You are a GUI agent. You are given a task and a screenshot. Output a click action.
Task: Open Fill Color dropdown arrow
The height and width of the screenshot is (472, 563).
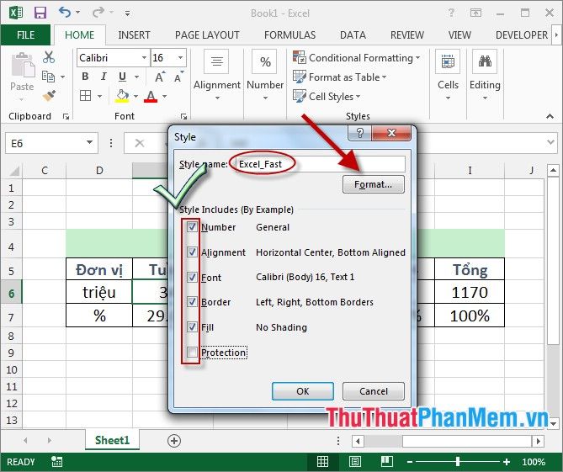135,96
